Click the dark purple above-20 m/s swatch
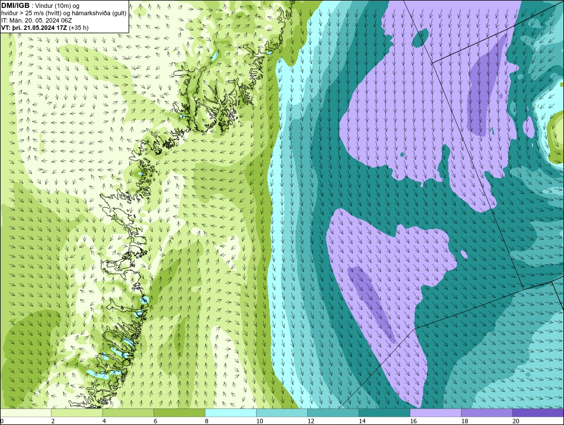 tap(538, 413)
